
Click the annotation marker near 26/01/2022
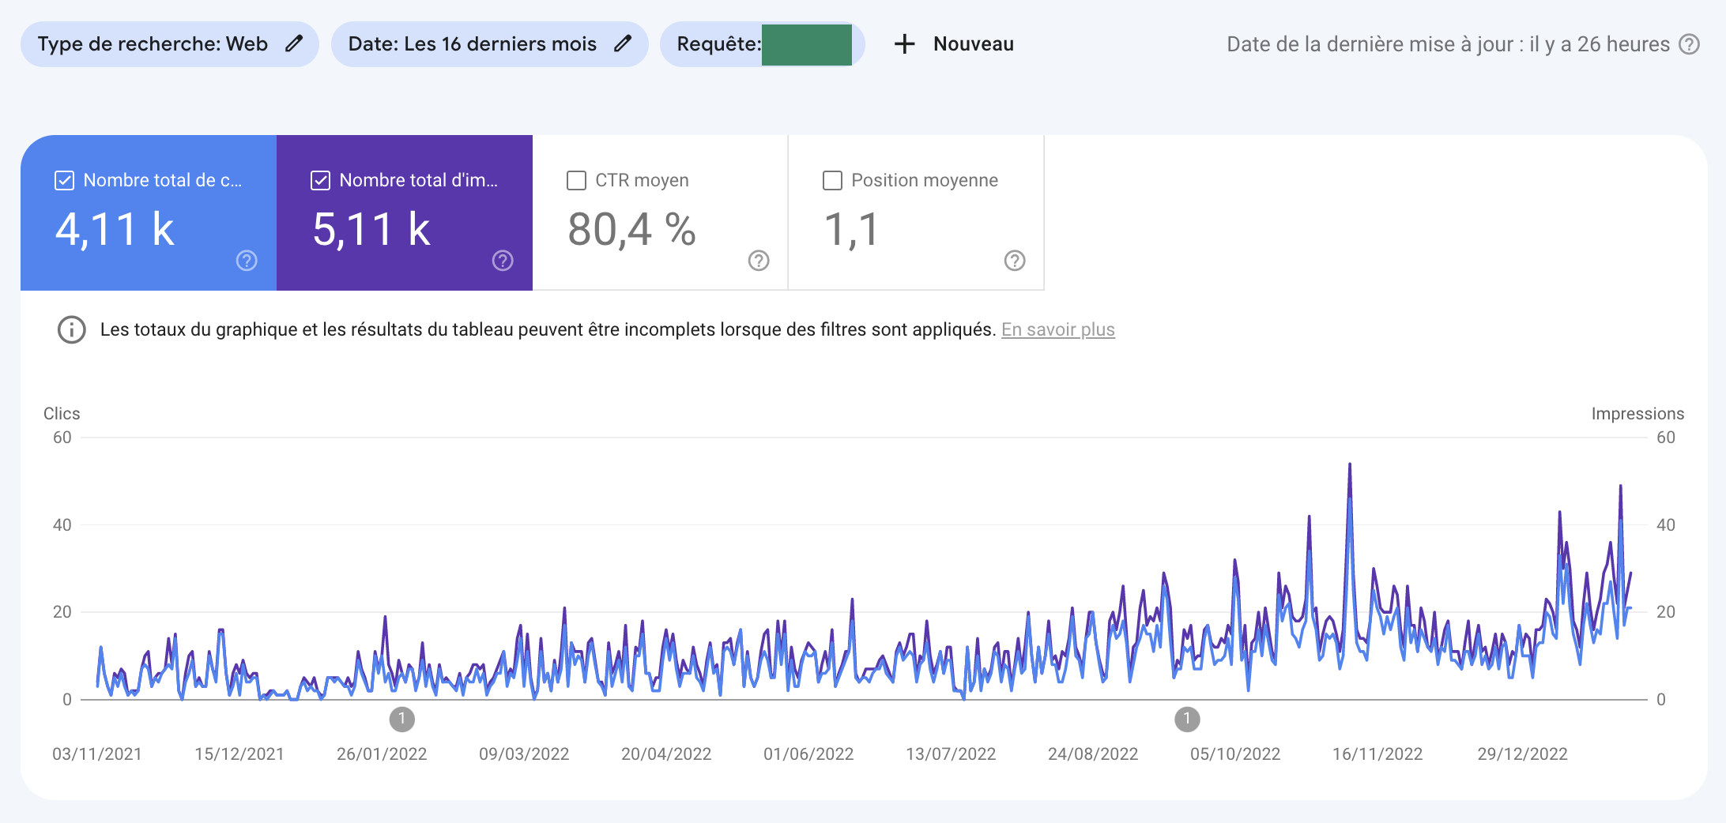click(402, 720)
